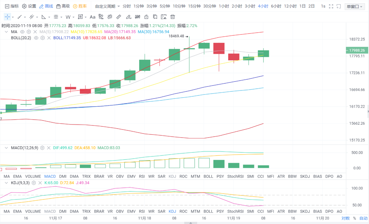This screenshot has width=369, height=224.
Task: Click the 17988.26 current price label
Action: click(357, 51)
